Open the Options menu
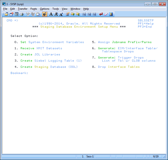The image size is (168, 160). tap(44, 9)
